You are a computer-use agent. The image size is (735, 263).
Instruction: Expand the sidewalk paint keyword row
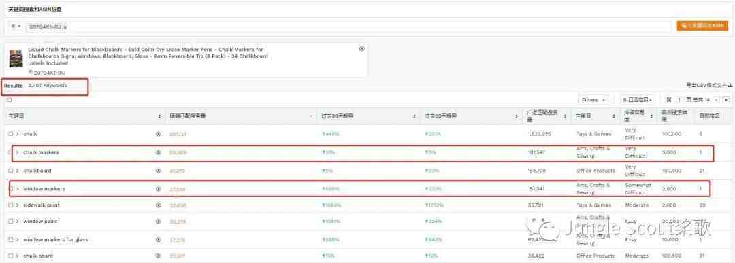tap(17, 205)
